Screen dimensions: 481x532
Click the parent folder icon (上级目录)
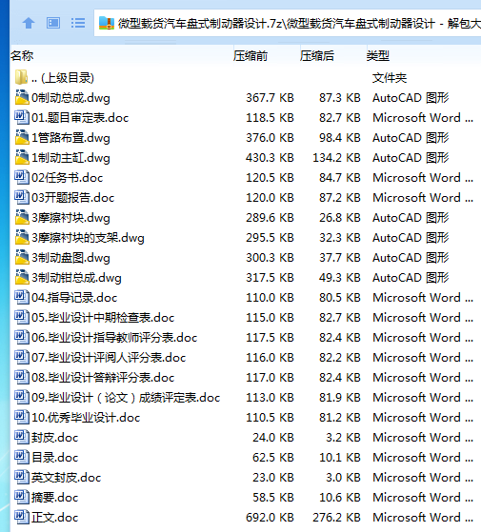tap(21, 77)
